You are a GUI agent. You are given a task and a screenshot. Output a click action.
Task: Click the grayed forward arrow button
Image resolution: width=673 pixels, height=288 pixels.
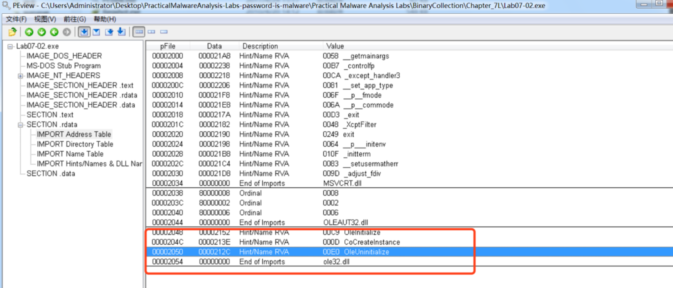[67, 32]
